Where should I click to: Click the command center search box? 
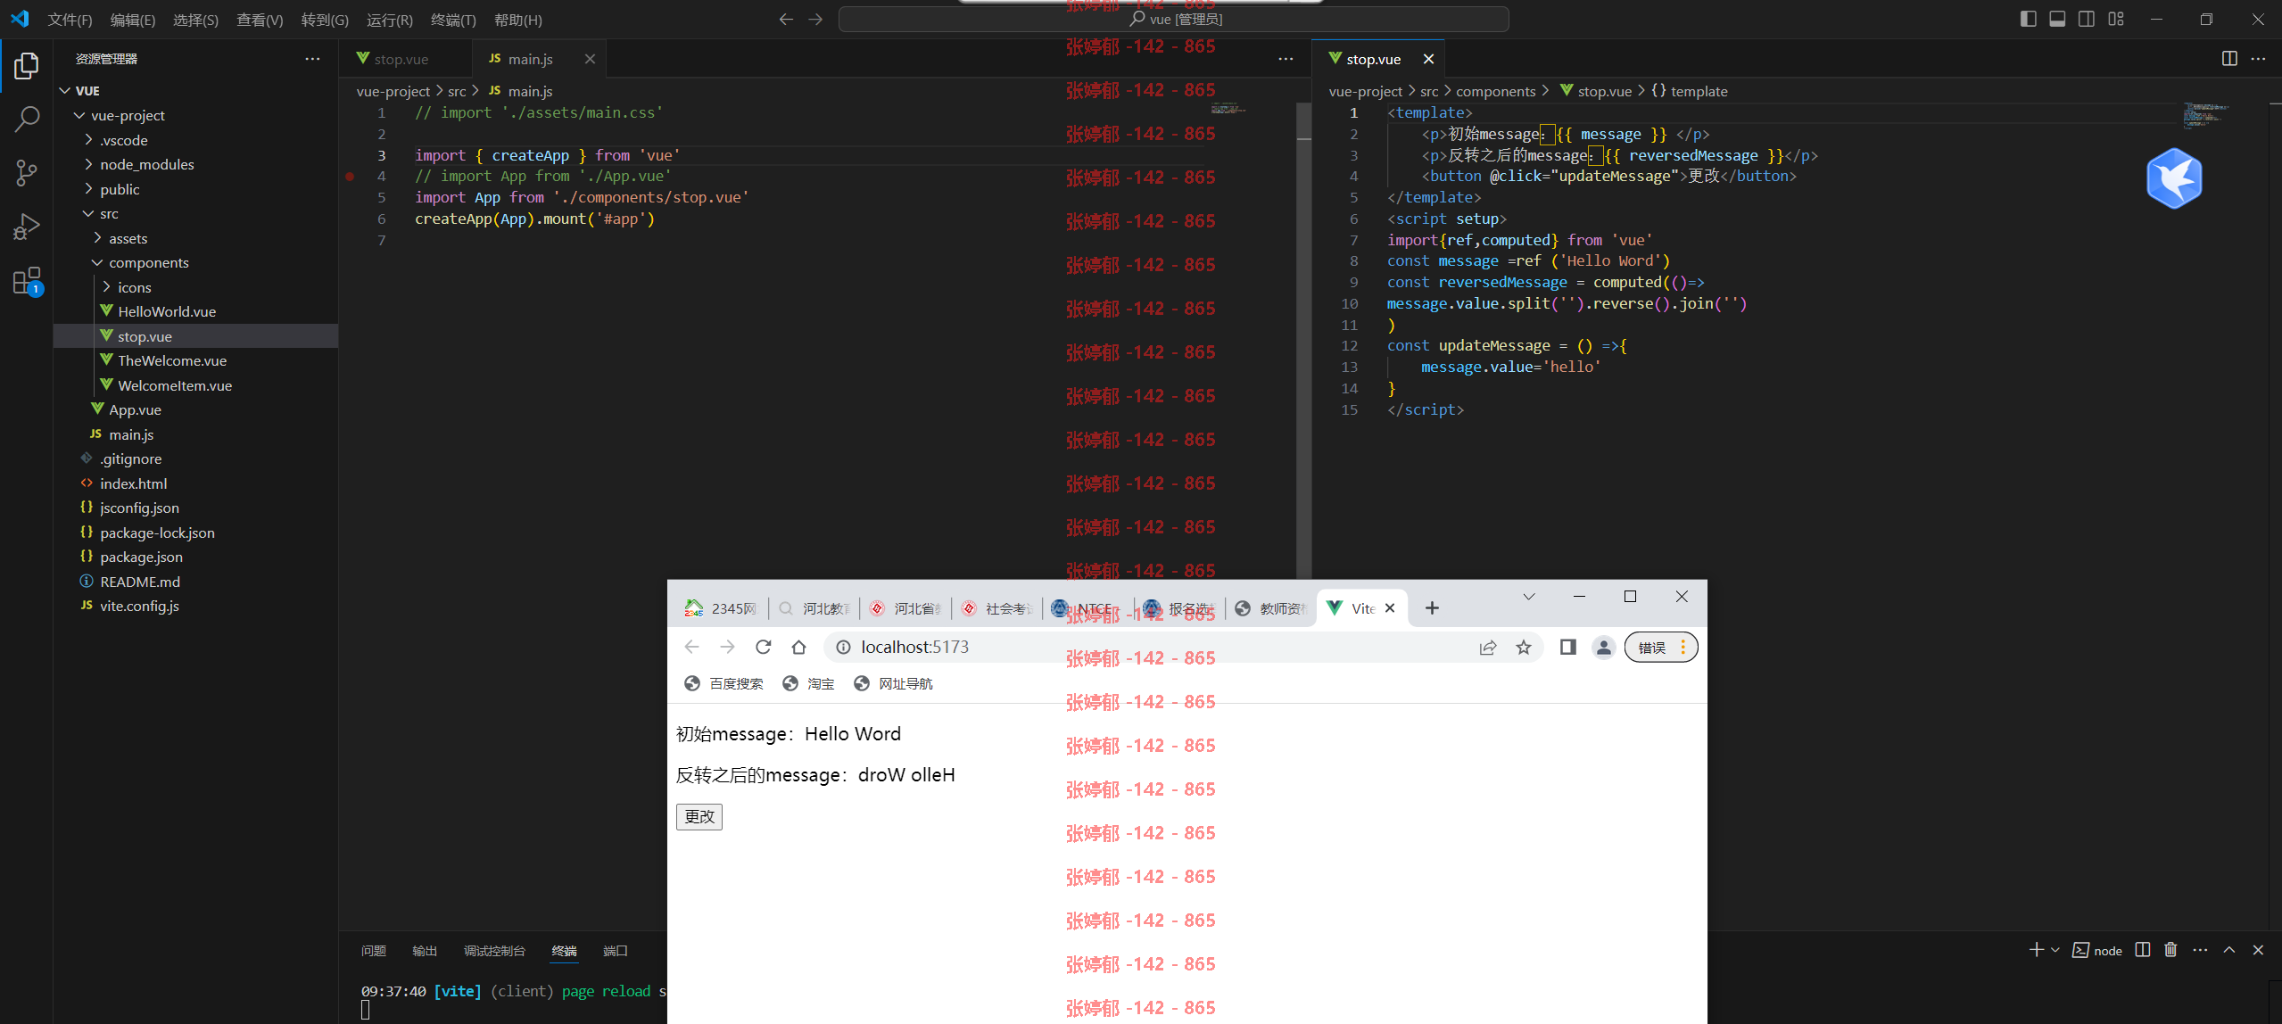[1173, 19]
